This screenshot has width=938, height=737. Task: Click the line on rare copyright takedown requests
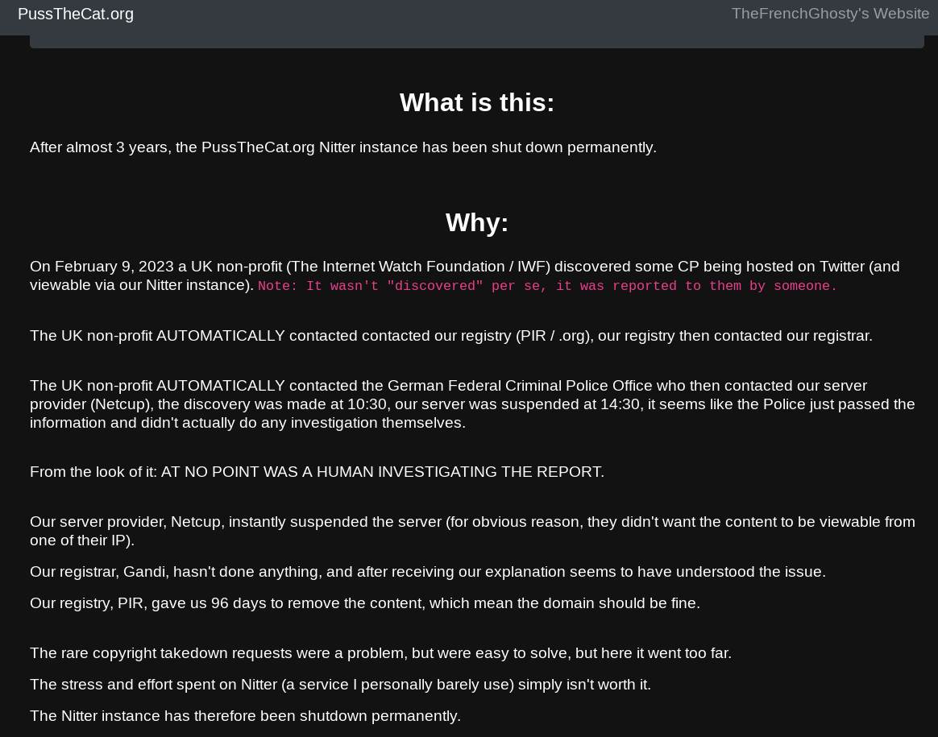[x=380, y=653]
